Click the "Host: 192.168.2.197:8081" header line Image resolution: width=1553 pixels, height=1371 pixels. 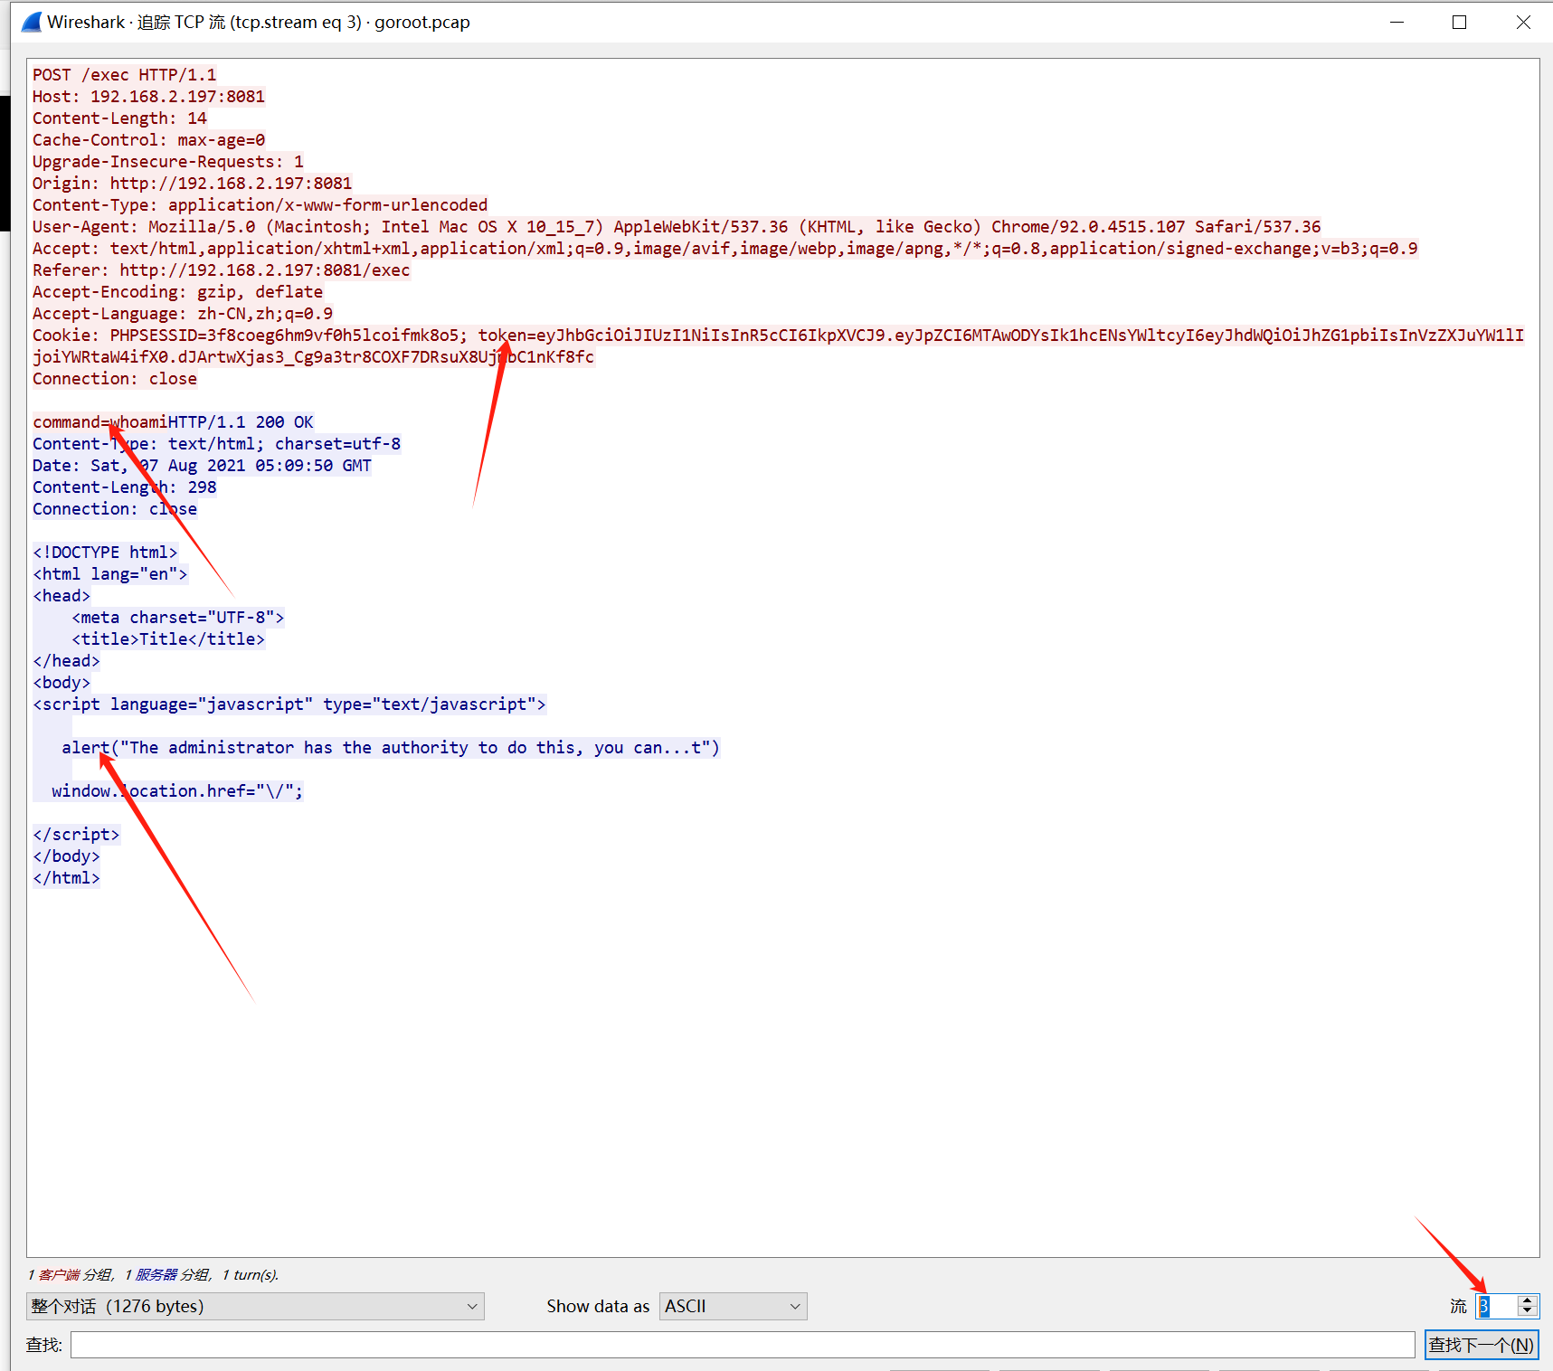[x=149, y=97]
